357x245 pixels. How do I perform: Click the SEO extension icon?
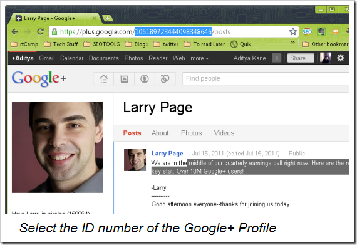coord(307,32)
